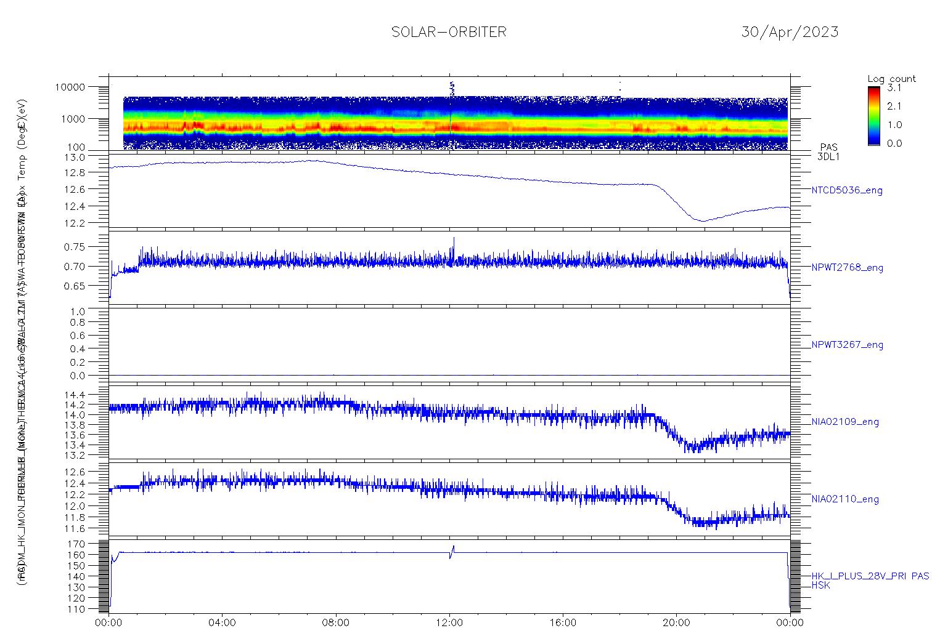Click the NPWT3267_eng series label
Image resolution: width=932 pixels, height=628 pixels.
point(848,345)
